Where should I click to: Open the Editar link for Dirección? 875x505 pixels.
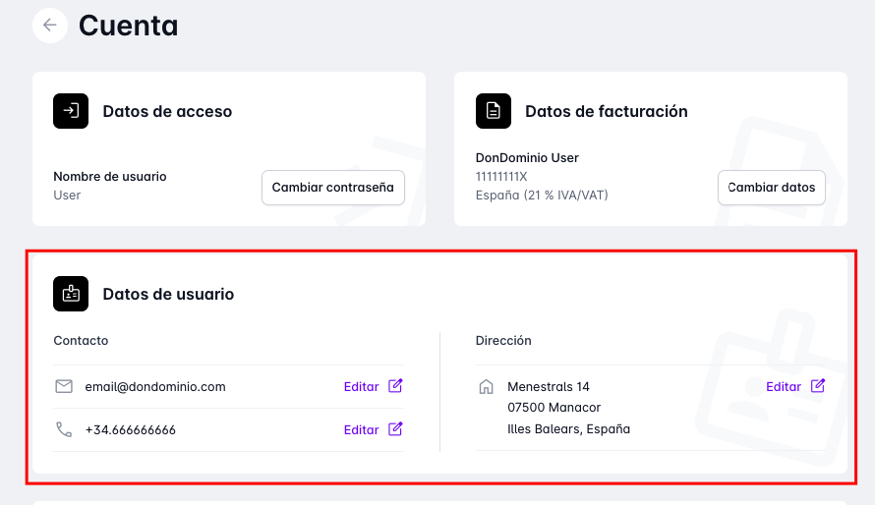(x=784, y=386)
